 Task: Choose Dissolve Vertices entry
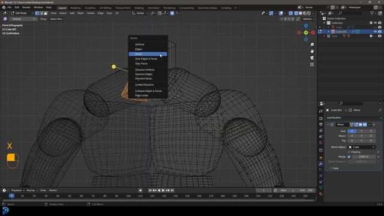[148, 70]
